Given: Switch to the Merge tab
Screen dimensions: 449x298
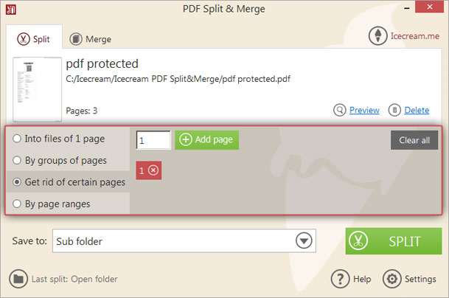Looking at the screenshot, I should click(89, 38).
